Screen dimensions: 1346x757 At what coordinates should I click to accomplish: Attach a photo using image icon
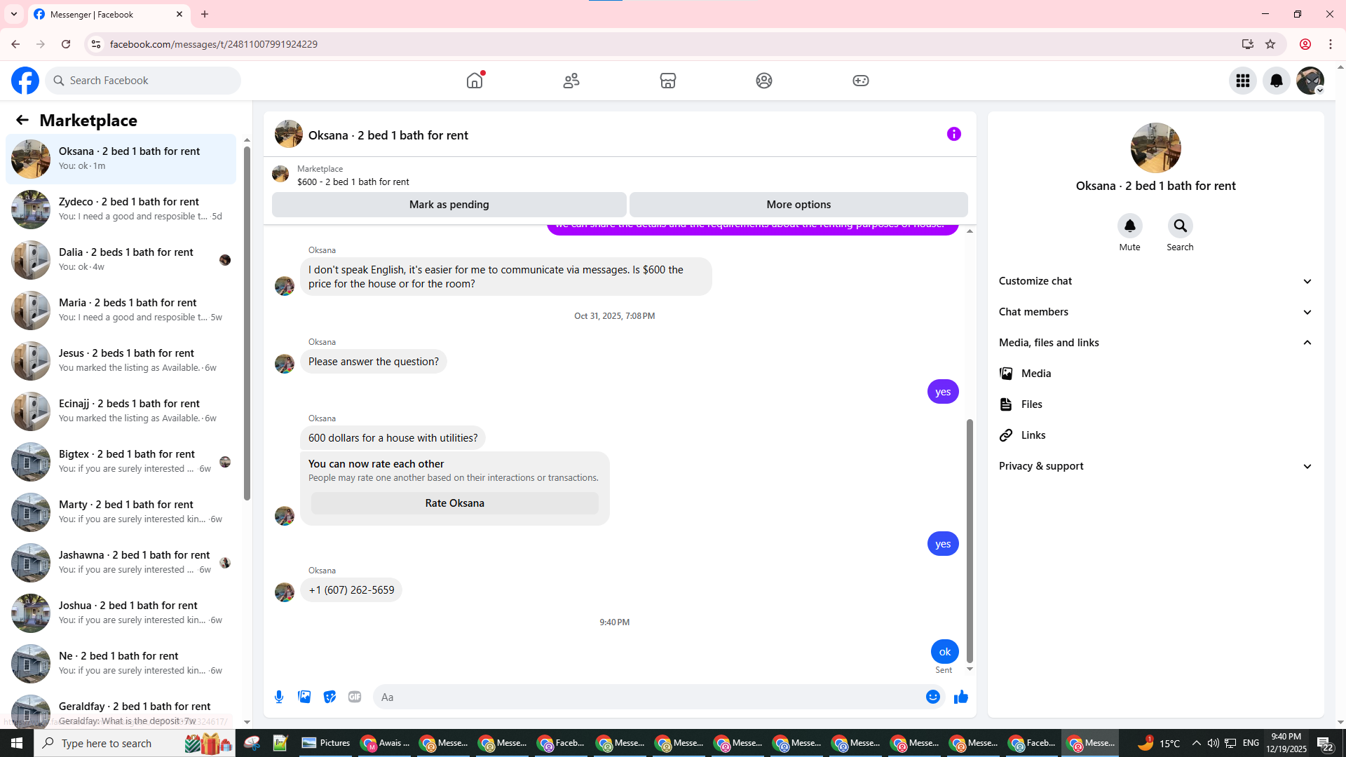[x=304, y=697]
